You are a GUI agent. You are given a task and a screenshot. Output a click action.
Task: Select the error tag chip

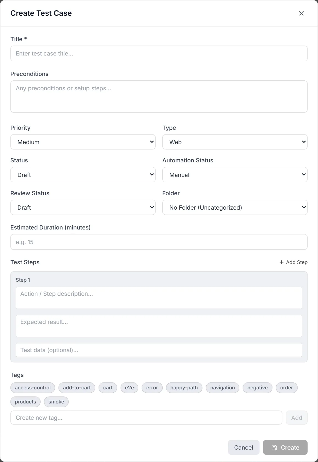(x=152, y=388)
